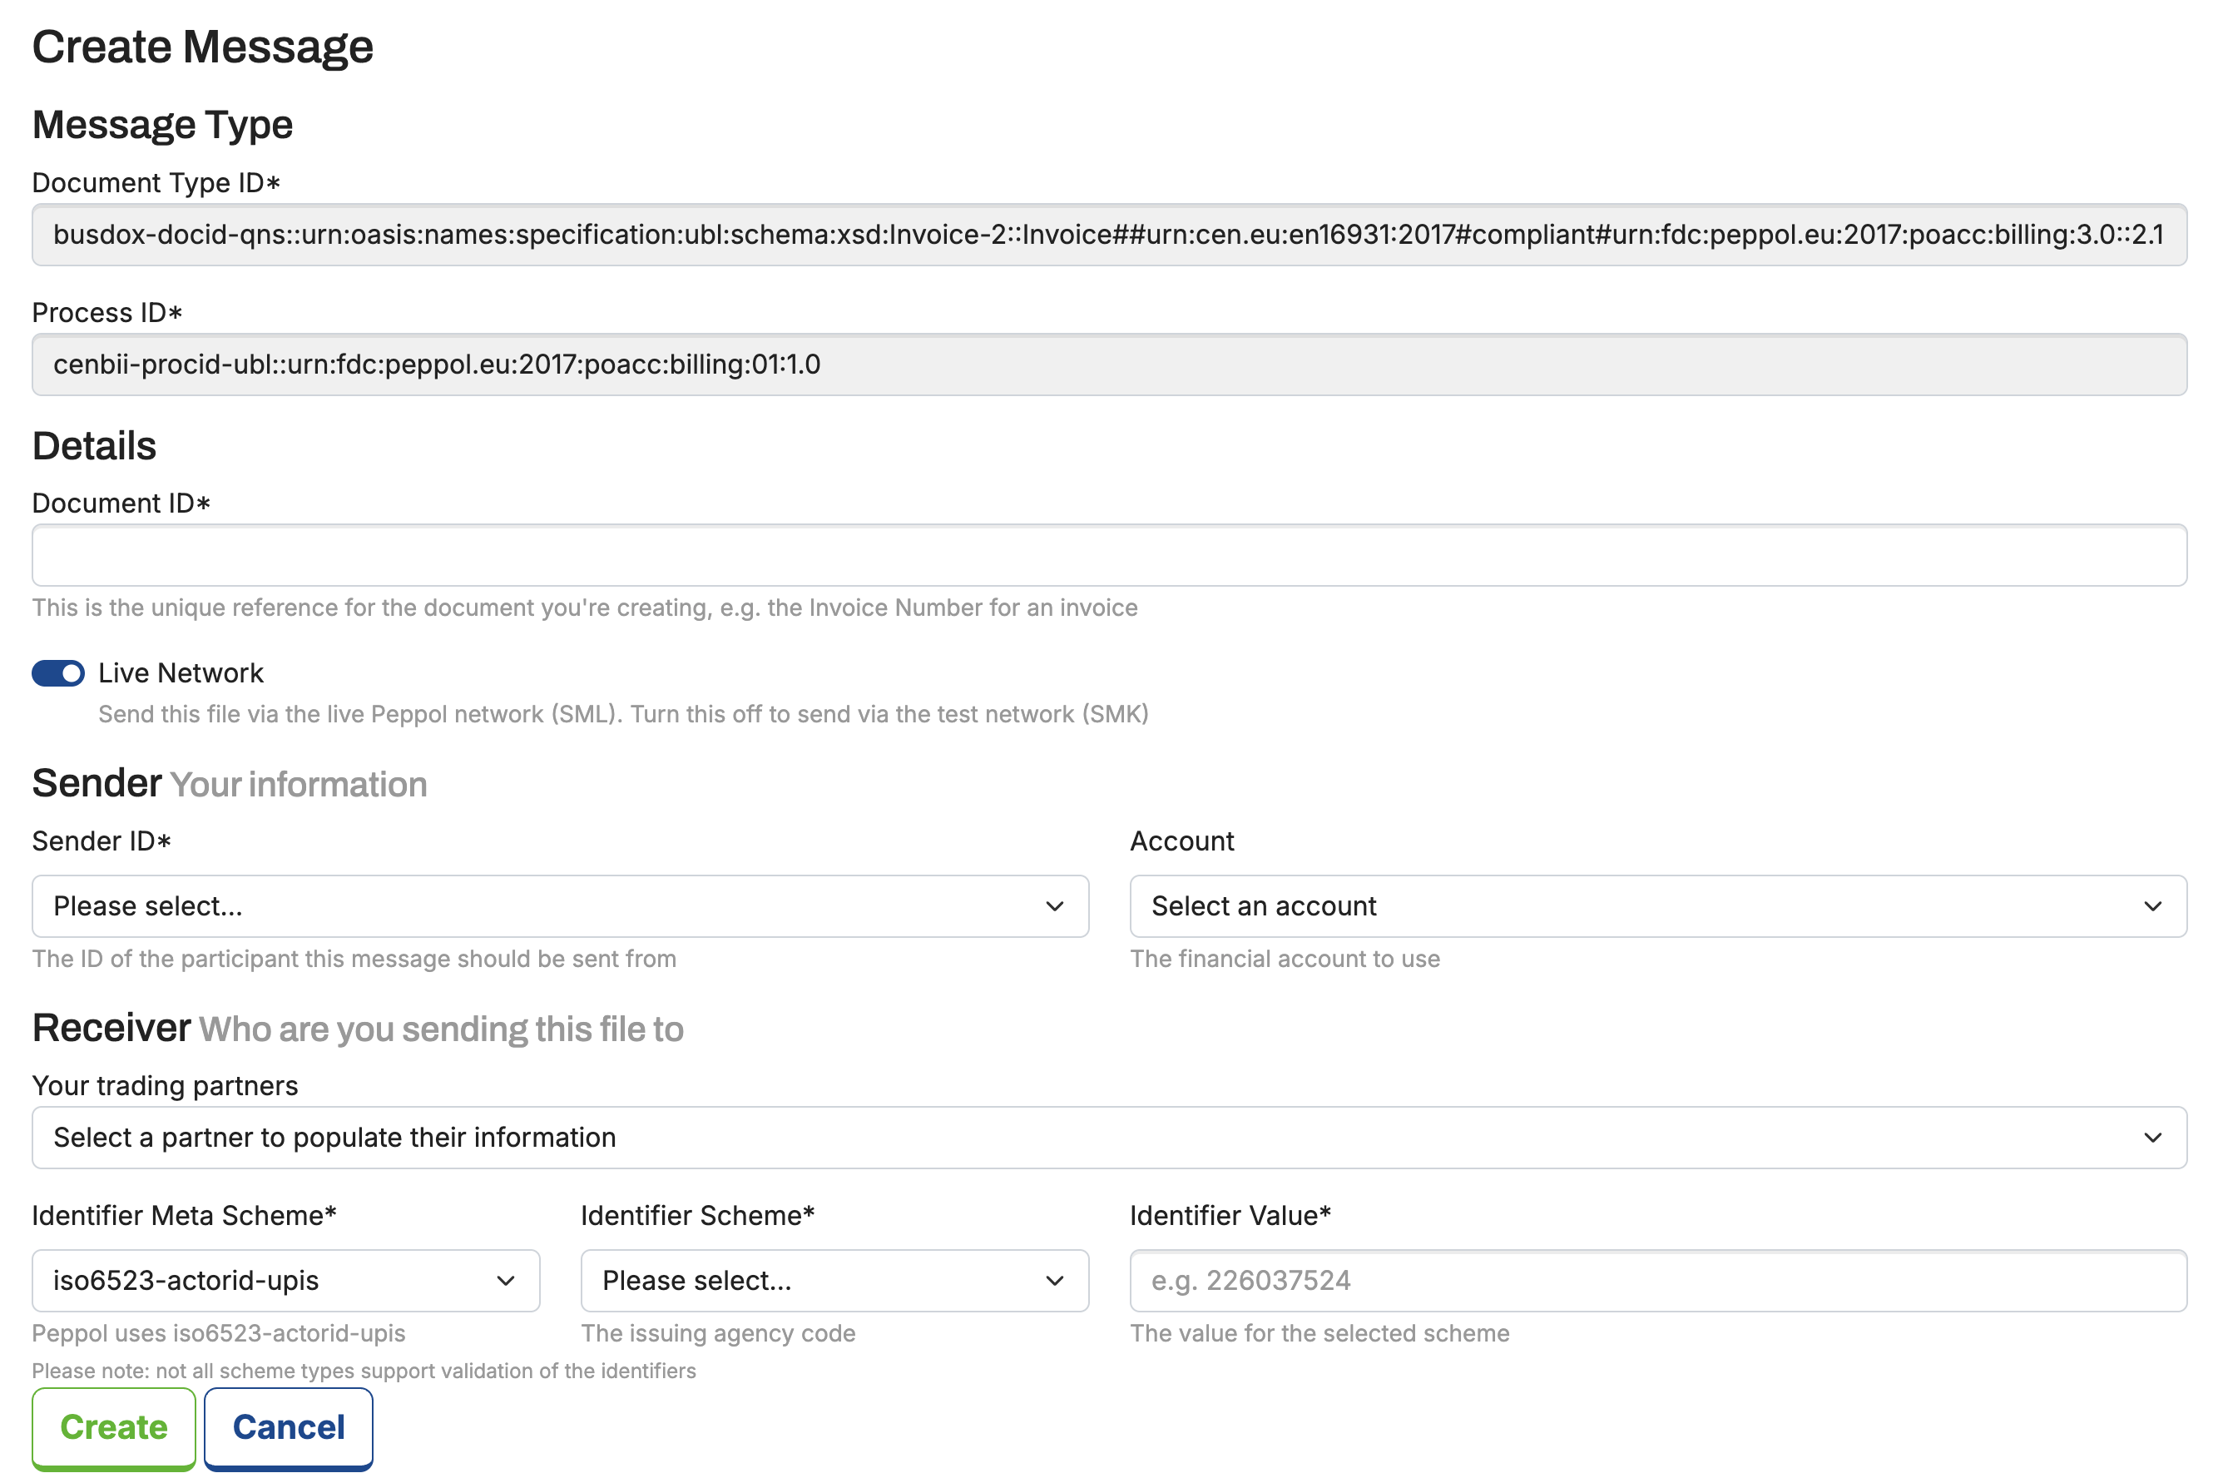Click the Create button
Viewport: 2223px width, 1483px height.
click(x=113, y=1427)
